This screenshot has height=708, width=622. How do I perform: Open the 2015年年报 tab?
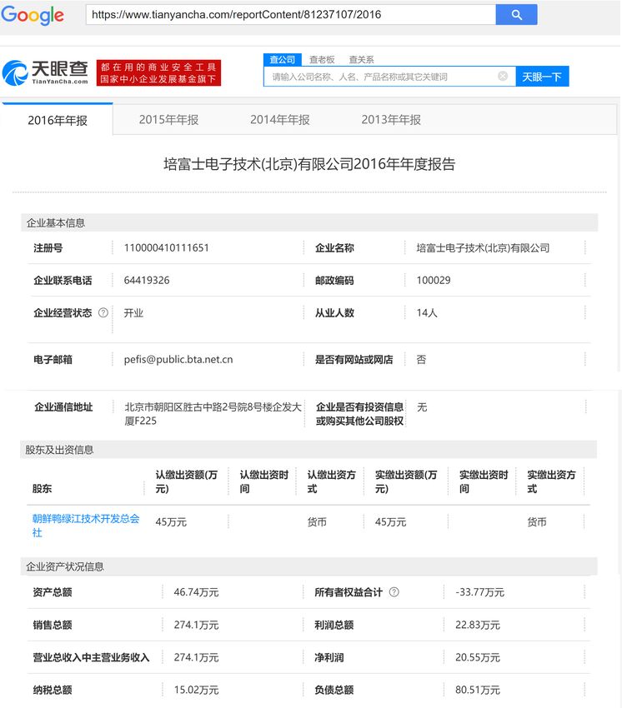pyautogui.click(x=168, y=120)
